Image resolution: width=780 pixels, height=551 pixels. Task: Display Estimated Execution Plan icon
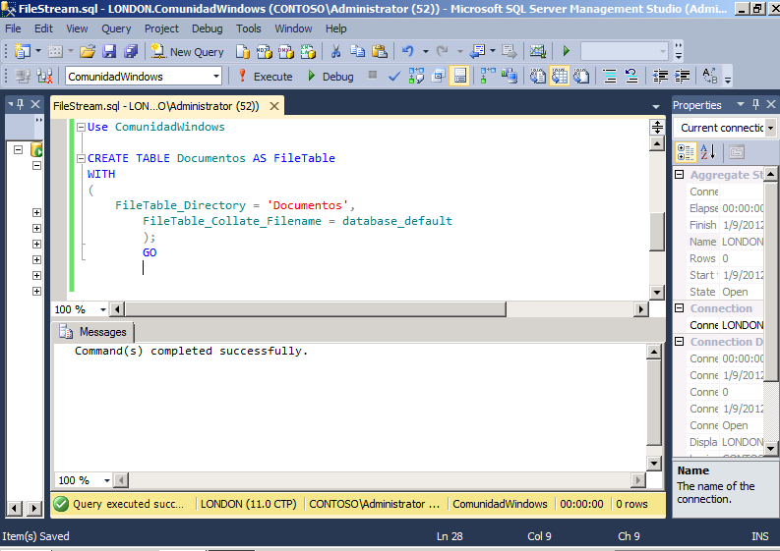(x=416, y=76)
